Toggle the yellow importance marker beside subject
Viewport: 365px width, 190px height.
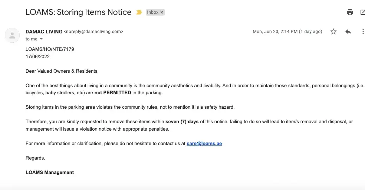pyautogui.click(x=139, y=13)
